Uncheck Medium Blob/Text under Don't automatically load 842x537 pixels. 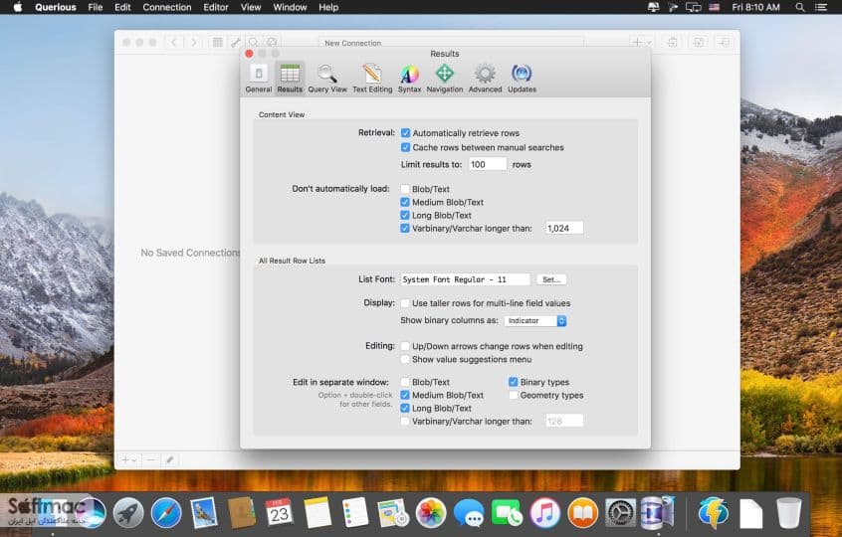point(405,202)
